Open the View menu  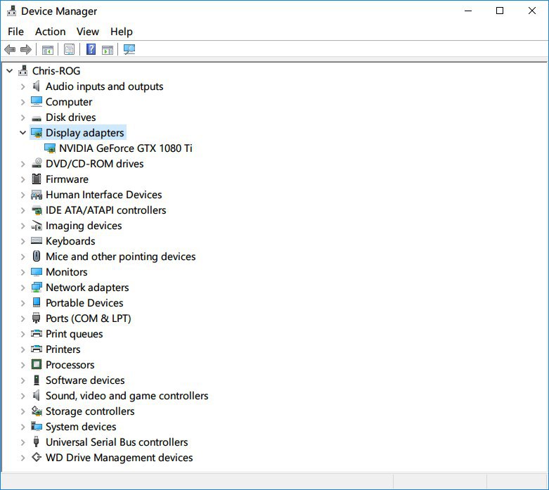[88, 32]
